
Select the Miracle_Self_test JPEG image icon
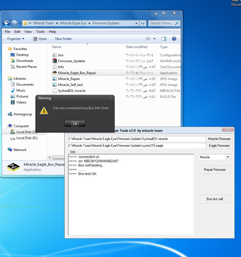(x=54, y=85)
